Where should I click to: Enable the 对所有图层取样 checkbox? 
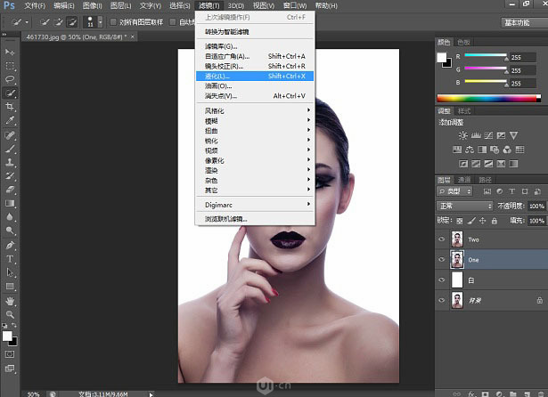tap(113, 21)
